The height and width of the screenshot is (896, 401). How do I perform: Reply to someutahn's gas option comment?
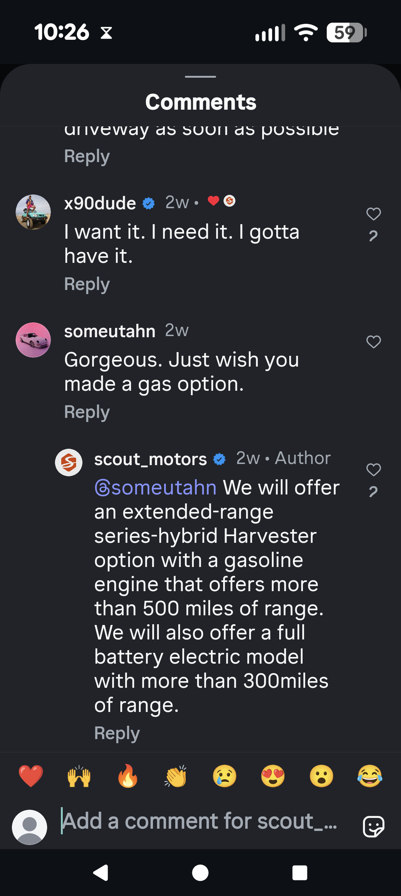click(87, 412)
